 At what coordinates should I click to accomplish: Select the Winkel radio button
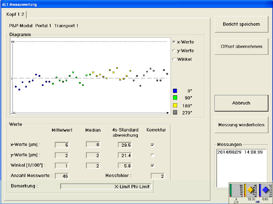tap(174, 59)
